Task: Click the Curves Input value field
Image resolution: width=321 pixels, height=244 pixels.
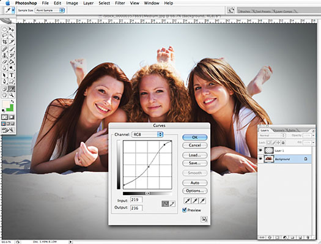Action: [x=136, y=200]
